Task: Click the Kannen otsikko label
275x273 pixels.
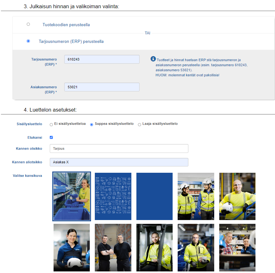Action: click(29, 148)
